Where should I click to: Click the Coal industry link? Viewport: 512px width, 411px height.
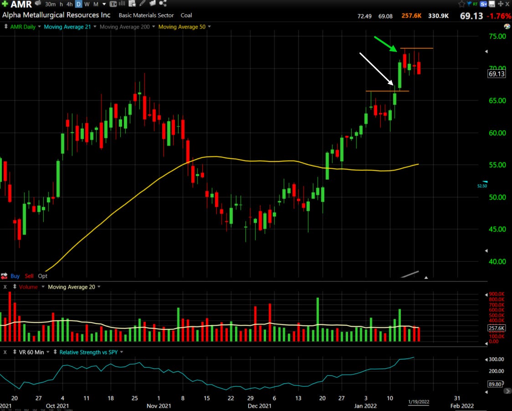186,16
